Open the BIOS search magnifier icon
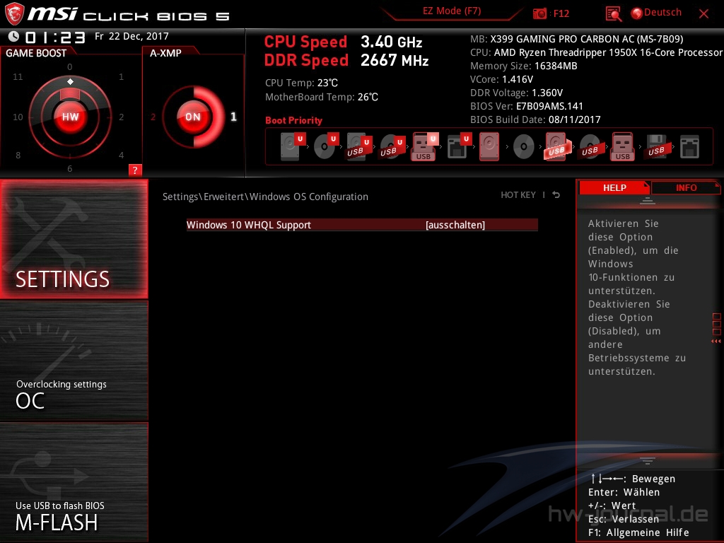The image size is (724, 543). (613, 14)
